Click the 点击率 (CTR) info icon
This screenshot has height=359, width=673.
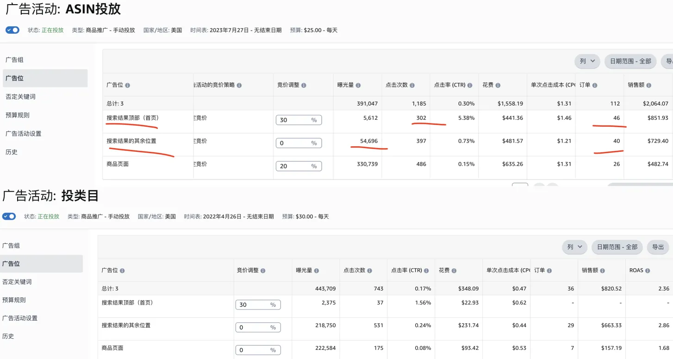pyautogui.click(x=469, y=85)
